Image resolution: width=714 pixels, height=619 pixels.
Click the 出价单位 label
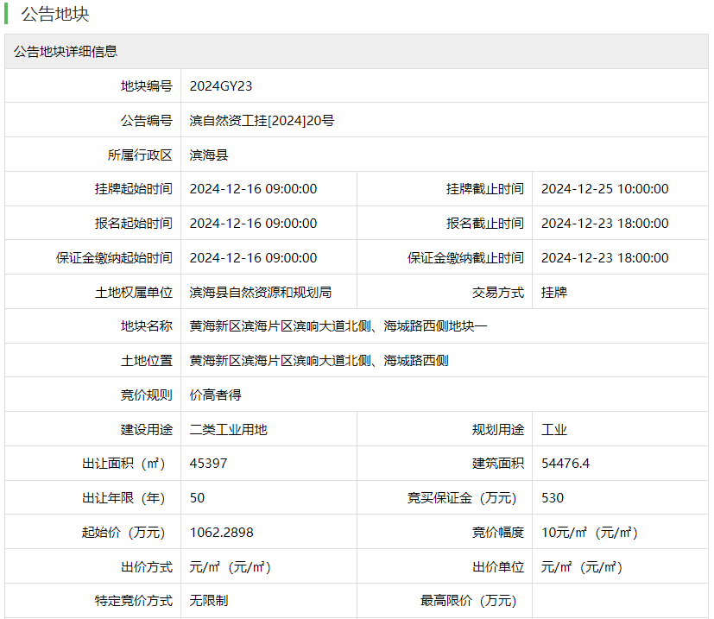(498, 567)
